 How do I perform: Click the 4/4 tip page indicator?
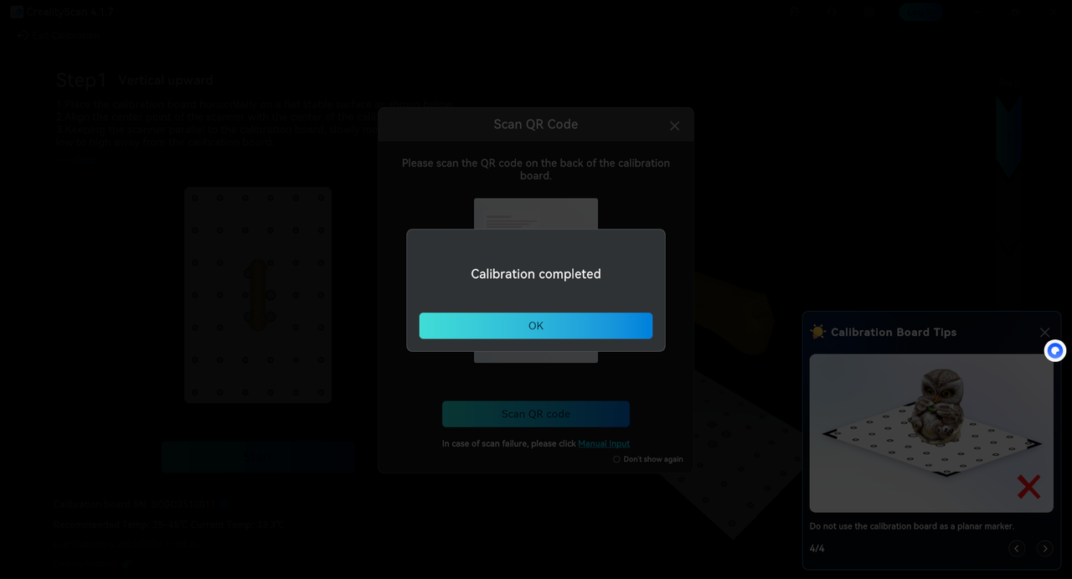pyautogui.click(x=817, y=548)
